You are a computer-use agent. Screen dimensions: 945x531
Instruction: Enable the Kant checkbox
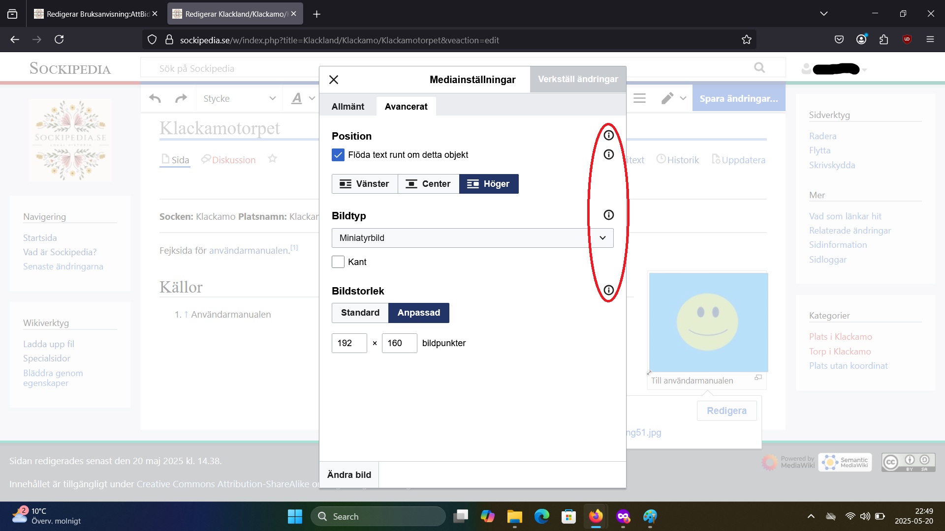coord(338,262)
